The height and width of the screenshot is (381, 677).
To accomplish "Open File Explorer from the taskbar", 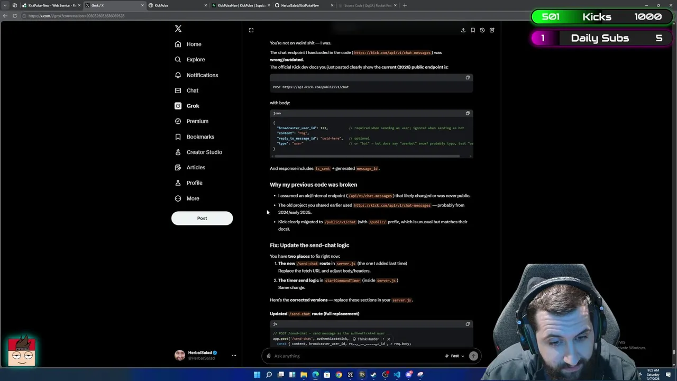I will point(304,375).
